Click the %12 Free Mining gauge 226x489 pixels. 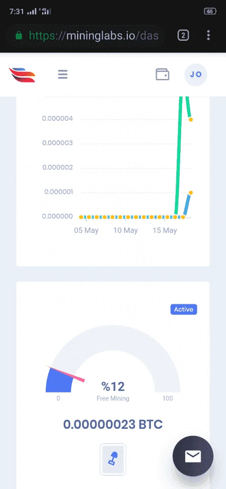[x=113, y=359]
